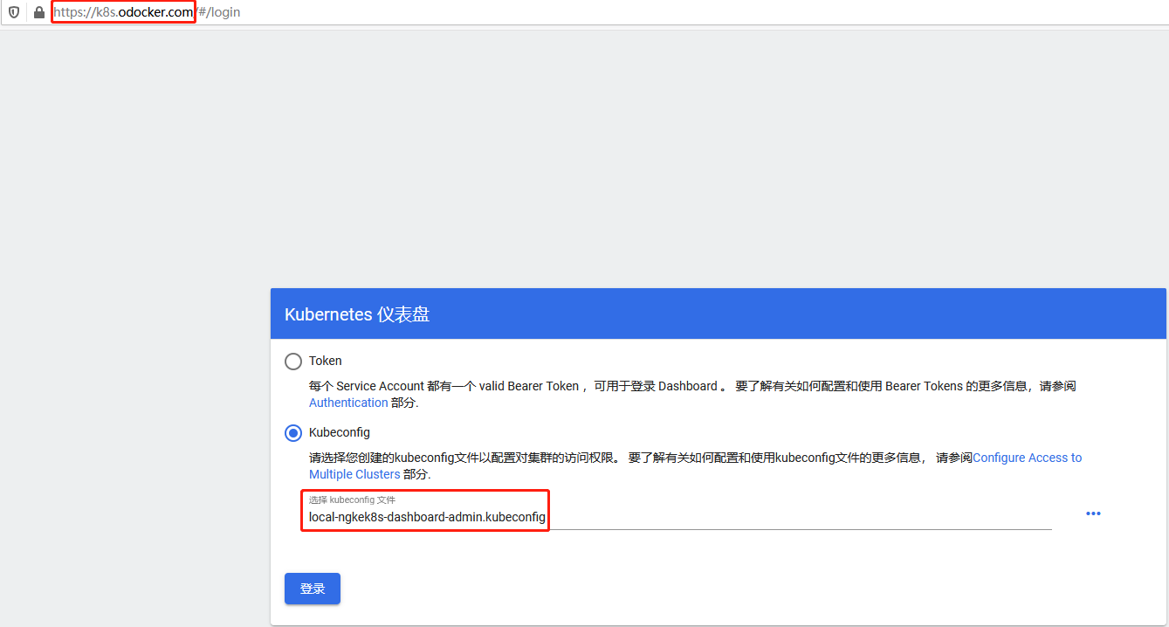The image size is (1169, 627).
Task: Click the blue header bar of login card
Action: tap(786, 314)
